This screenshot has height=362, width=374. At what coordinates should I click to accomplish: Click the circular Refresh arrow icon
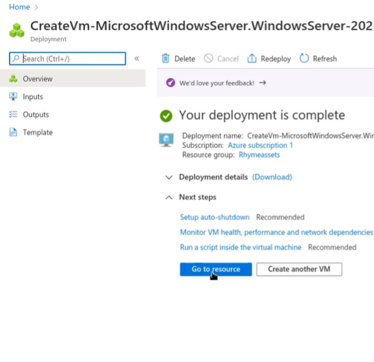tap(304, 58)
